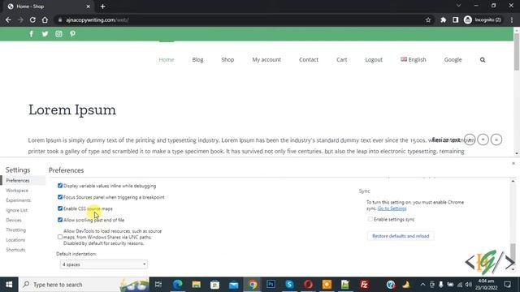Open the Facebook social icon
This screenshot has height=292, width=520.
31,34
